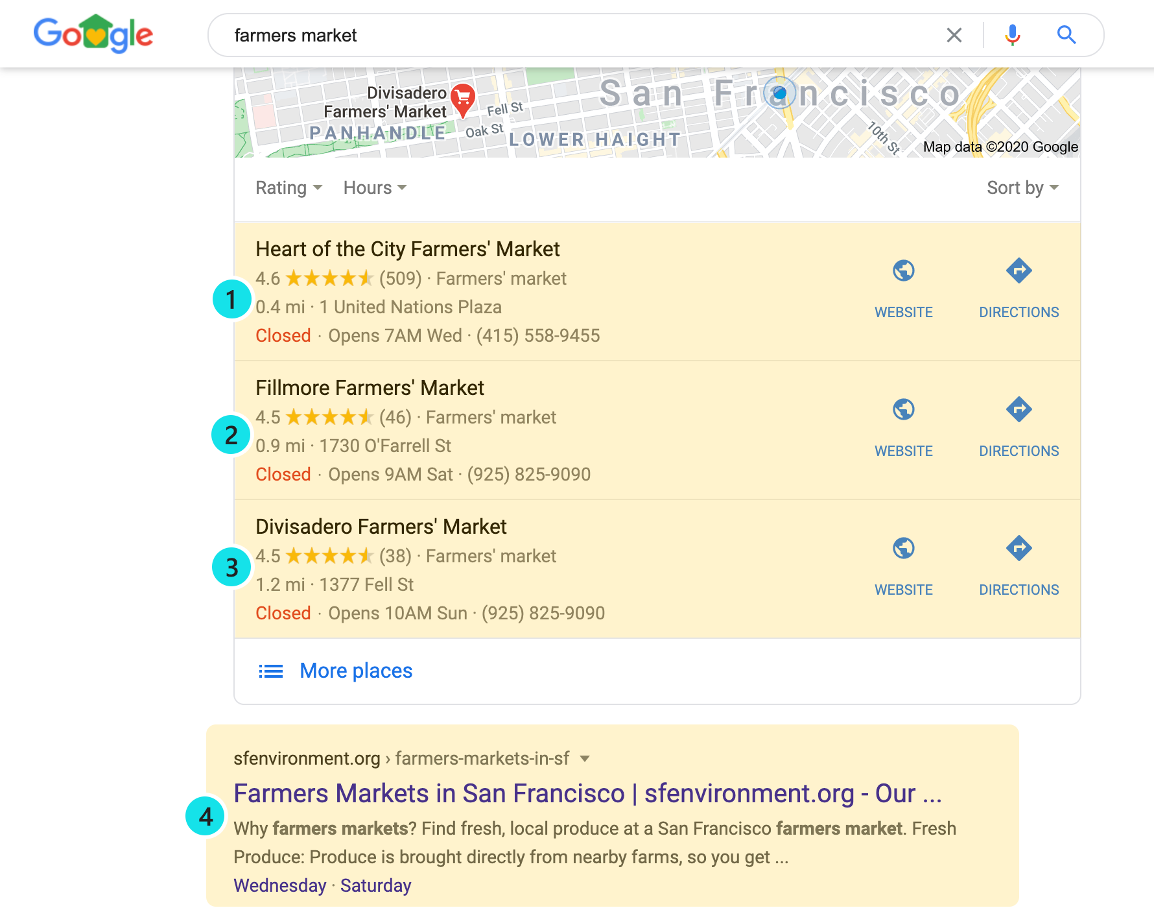Click directions icon for Fillmore Farmers' Market
Image resolution: width=1154 pixels, height=908 pixels.
point(1019,409)
